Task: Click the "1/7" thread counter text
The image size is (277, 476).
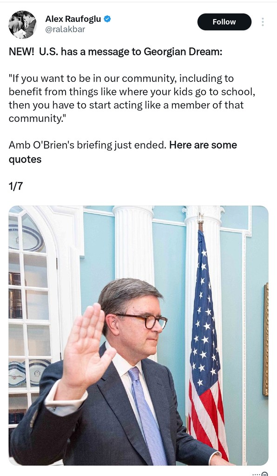Action: point(16,186)
